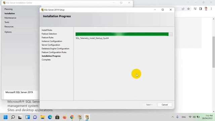Select Options in Installation Center
Image resolution: width=215 pixels, height=121 pixels.
coord(8,32)
